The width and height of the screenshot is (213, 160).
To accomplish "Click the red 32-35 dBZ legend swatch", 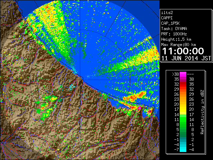I will (x=183, y=84).
